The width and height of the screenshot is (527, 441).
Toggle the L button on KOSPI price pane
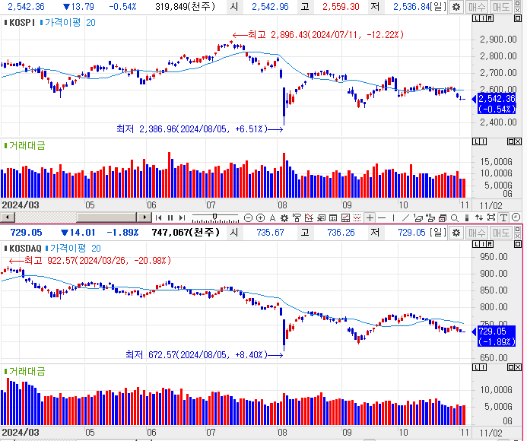pyautogui.click(x=475, y=18)
